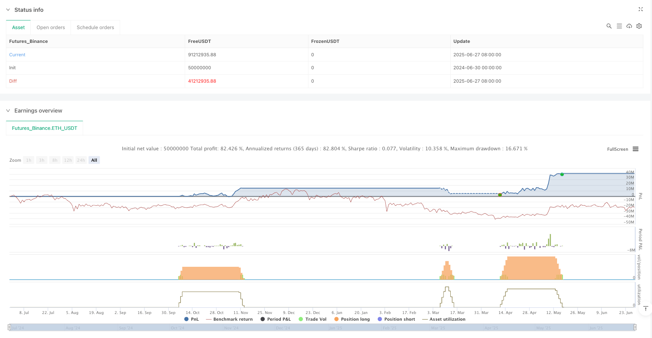
Task: Toggle Position long legend item
Action: click(x=352, y=319)
